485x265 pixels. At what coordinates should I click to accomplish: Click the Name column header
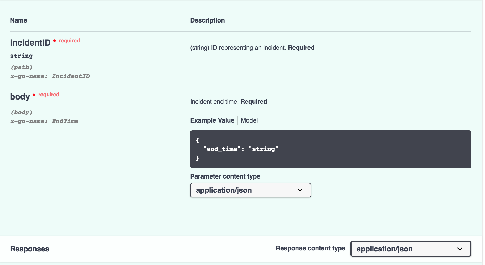click(x=18, y=20)
